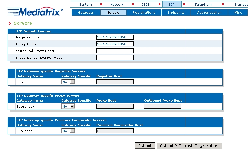Click Outbound Proxy Host column header

(163, 100)
